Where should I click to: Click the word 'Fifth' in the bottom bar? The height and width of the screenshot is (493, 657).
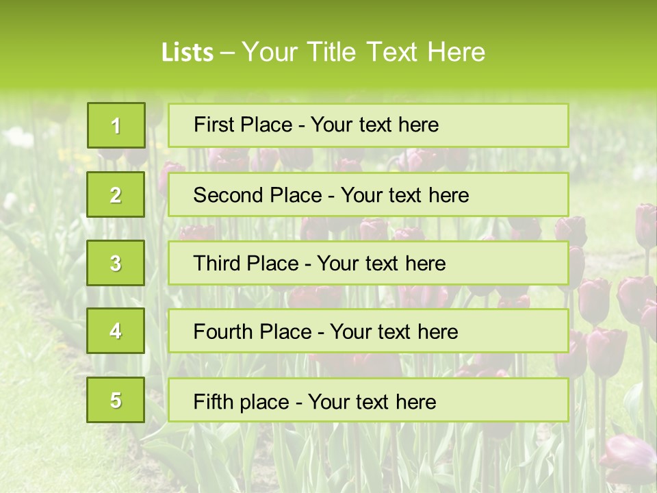(210, 402)
